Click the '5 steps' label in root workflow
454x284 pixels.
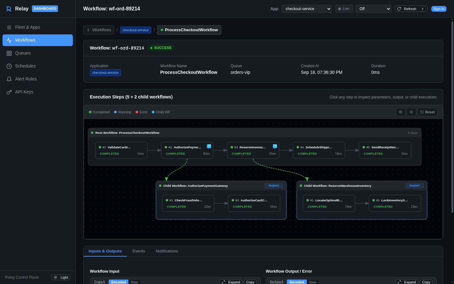click(412, 133)
